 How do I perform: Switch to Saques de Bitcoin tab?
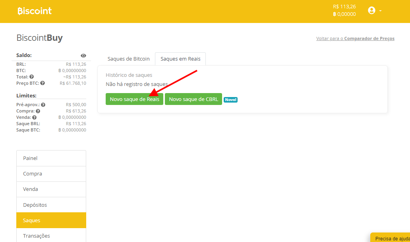129,59
